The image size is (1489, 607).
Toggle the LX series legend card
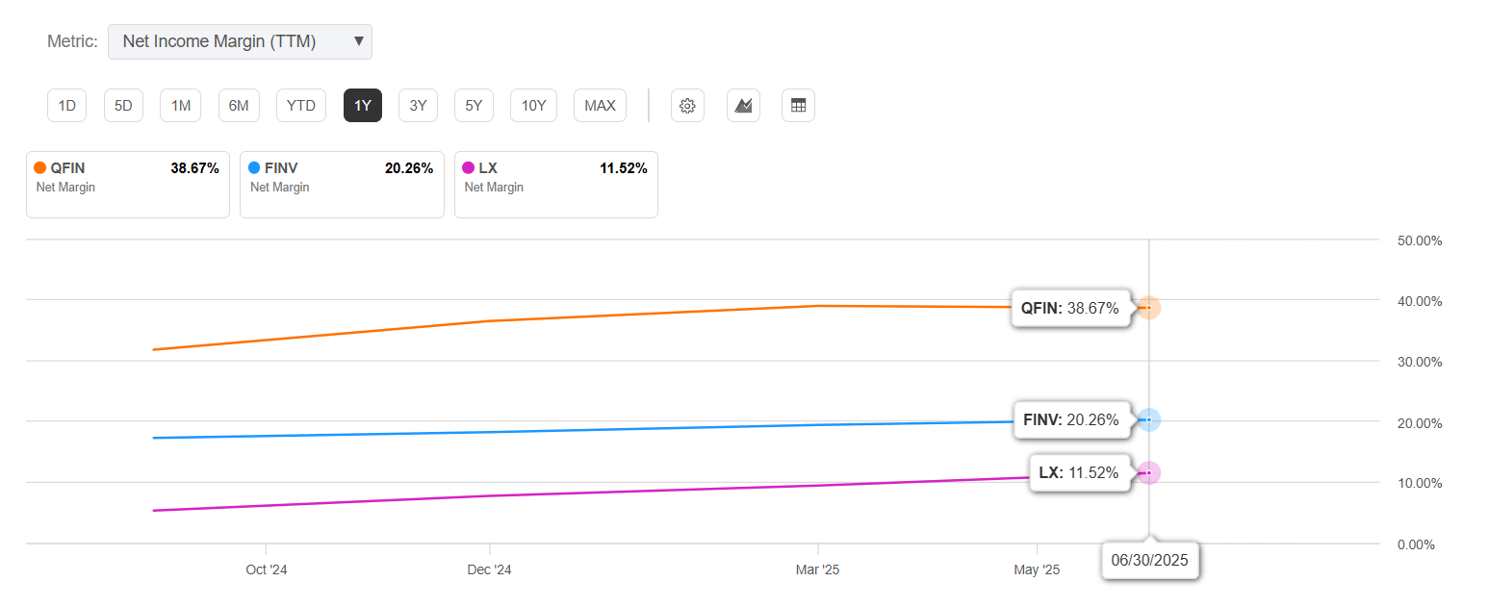click(x=556, y=185)
